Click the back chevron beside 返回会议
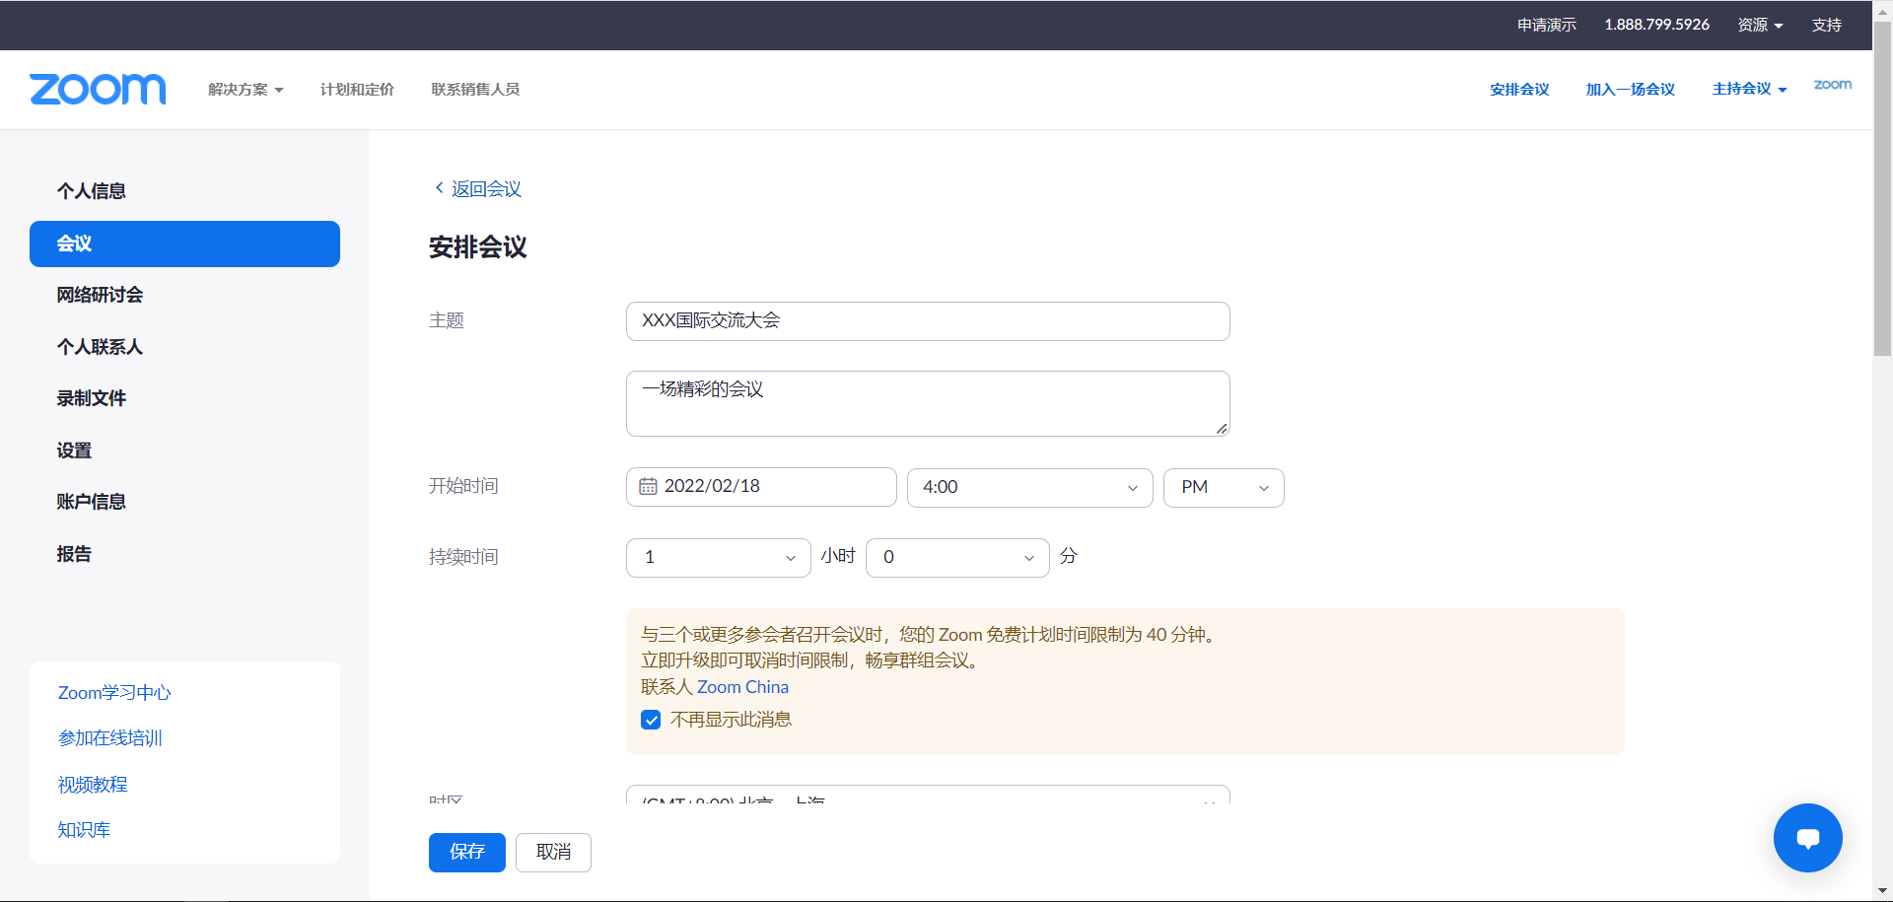1893x902 pixels. click(438, 188)
